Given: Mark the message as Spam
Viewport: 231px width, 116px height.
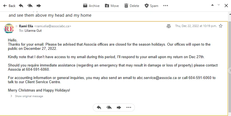Looking at the screenshot, I should 151,6.
